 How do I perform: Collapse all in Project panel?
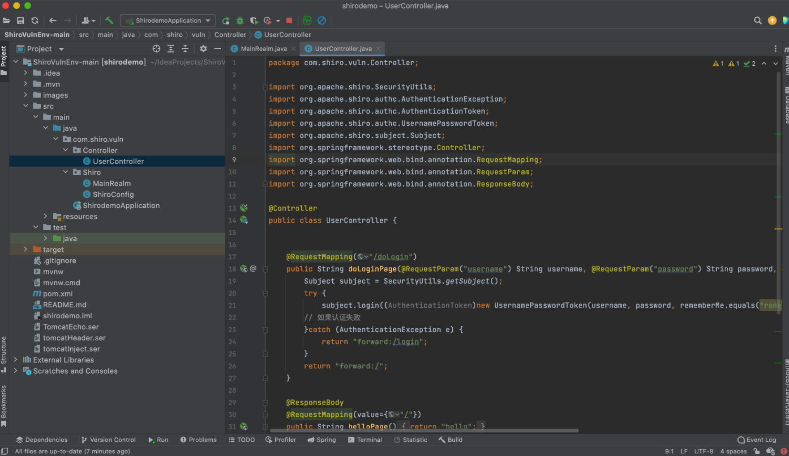click(x=185, y=49)
